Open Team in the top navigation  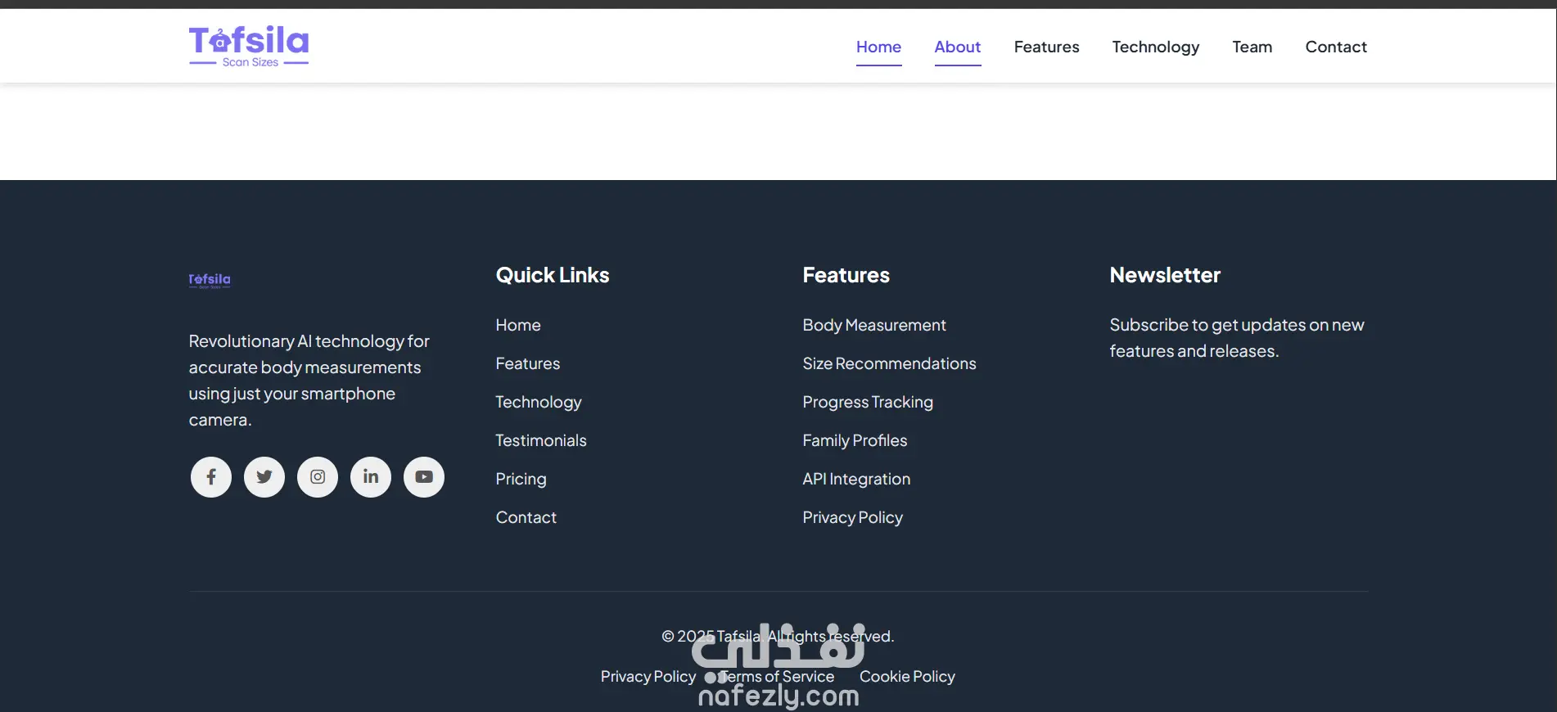pyautogui.click(x=1252, y=47)
